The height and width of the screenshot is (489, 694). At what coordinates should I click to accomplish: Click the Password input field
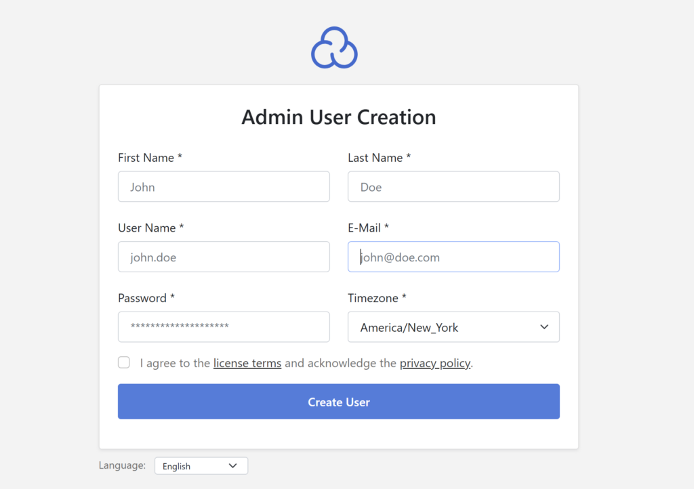(x=224, y=326)
